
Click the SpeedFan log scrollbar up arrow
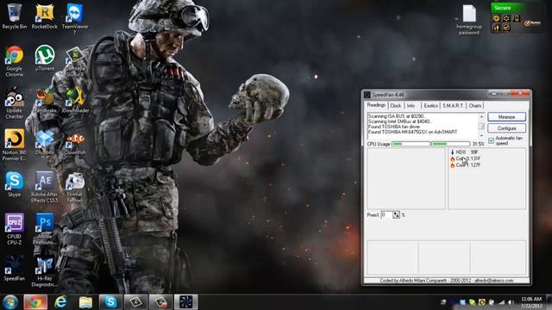481,116
